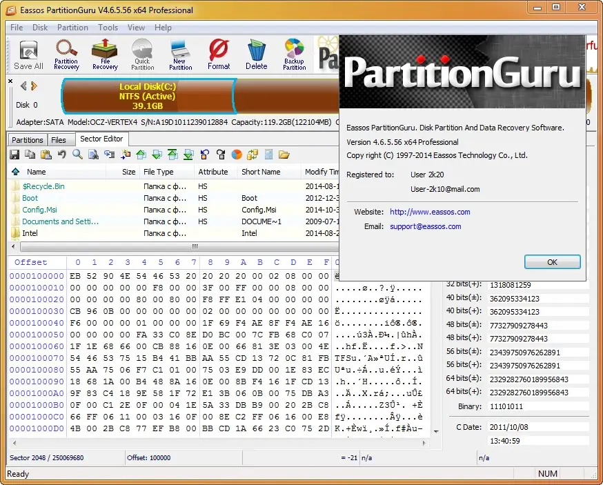Select the Sector Editor tab
The width and height of the screenshot is (603, 485).
[101, 139]
